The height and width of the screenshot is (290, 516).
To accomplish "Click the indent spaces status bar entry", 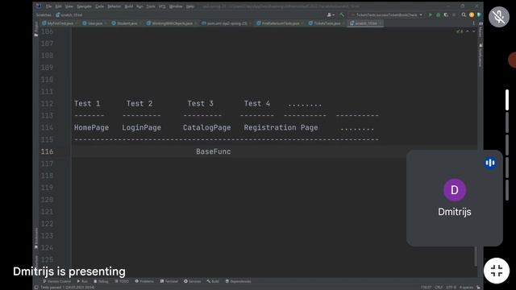I will [x=466, y=288].
